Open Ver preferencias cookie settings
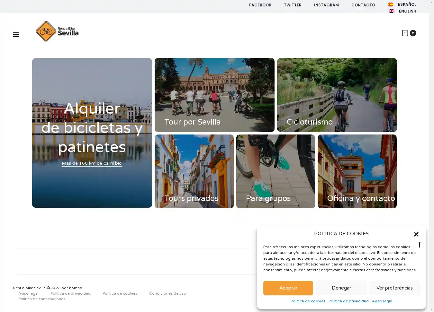434x312 pixels. (x=394, y=288)
